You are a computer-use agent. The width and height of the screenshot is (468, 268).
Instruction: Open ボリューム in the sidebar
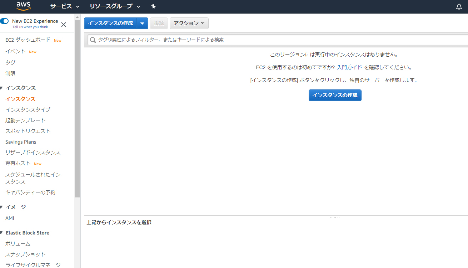pos(18,244)
